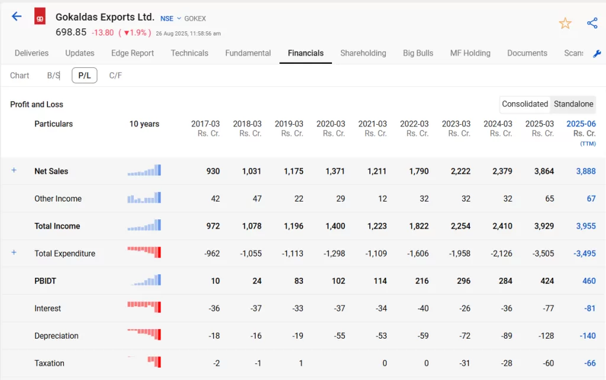Open the share icon

[x=592, y=23]
